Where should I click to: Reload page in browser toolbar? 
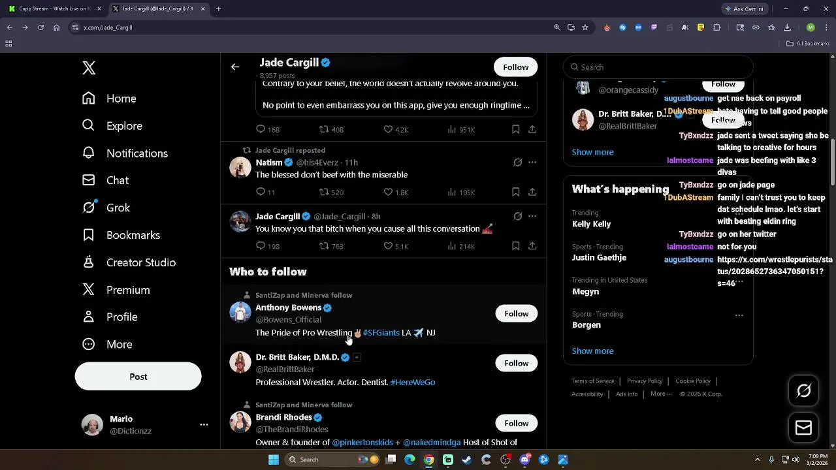(40, 27)
